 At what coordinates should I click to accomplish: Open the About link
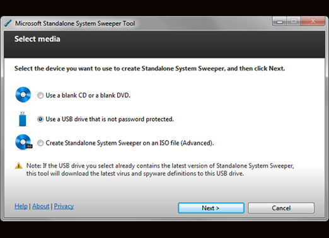(x=41, y=206)
